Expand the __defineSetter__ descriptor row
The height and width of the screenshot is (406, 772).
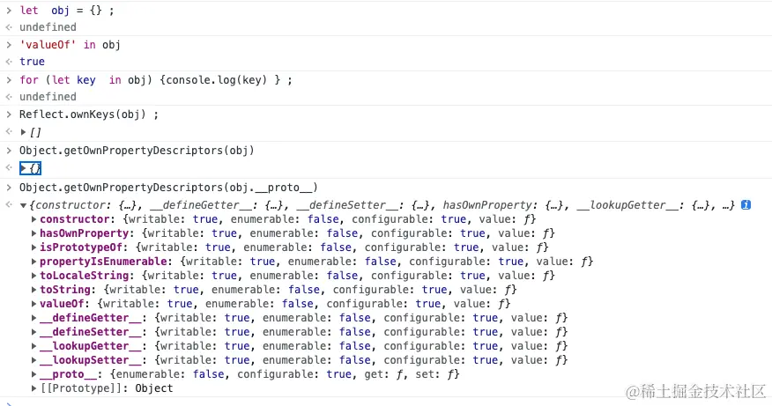tap(34, 332)
